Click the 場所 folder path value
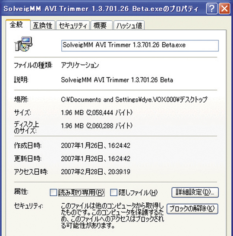Screen dimensions: 233x236 [x=134, y=100]
